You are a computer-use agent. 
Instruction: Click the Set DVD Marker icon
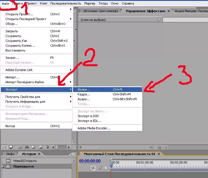tap(100, 168)
